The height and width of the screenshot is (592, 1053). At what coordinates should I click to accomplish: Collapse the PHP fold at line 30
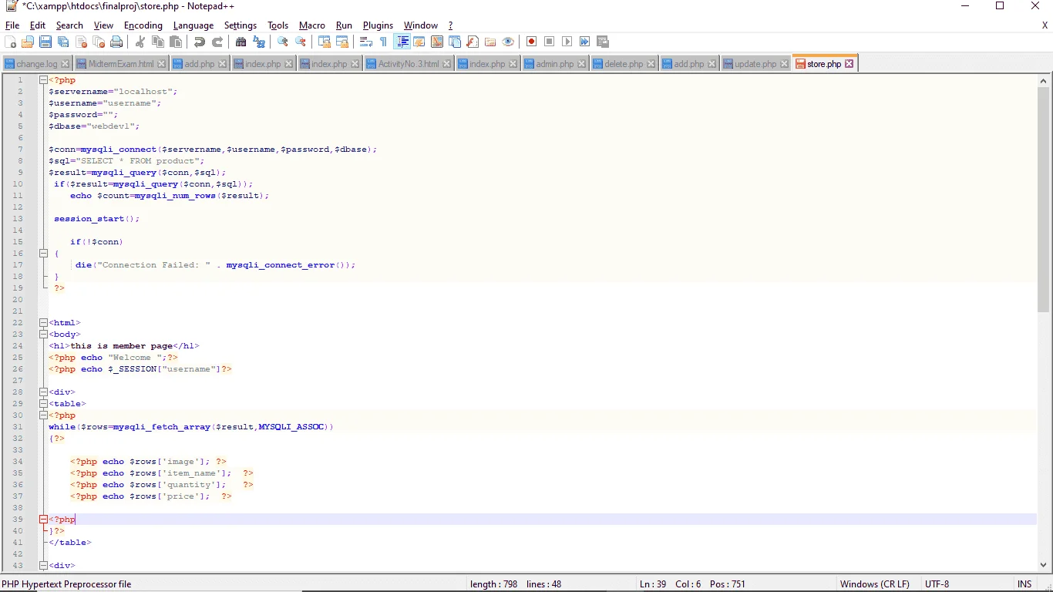(x=43, y=415)
